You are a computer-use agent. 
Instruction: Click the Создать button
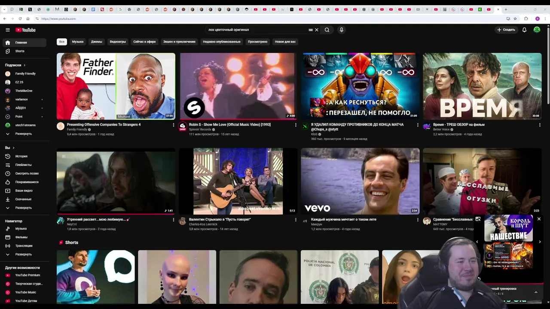point(506,30)
